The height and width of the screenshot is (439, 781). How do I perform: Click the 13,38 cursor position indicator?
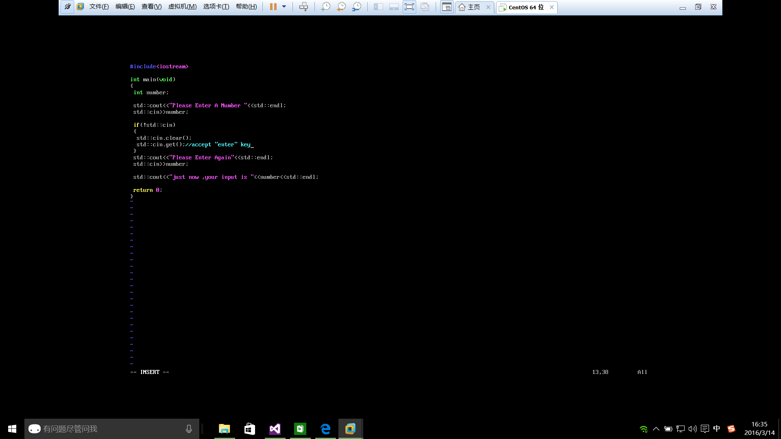pyautogui.click(x=600, y=372)
